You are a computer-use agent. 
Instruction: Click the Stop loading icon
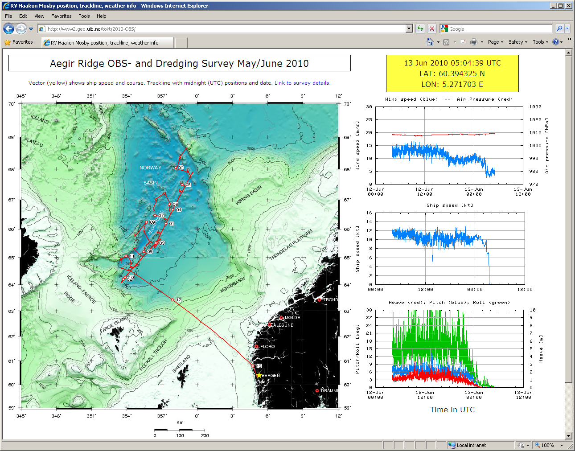pyautogui.click(x=431, y=29)
